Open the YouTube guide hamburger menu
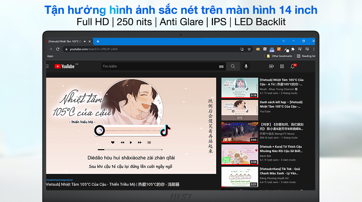 47,66
